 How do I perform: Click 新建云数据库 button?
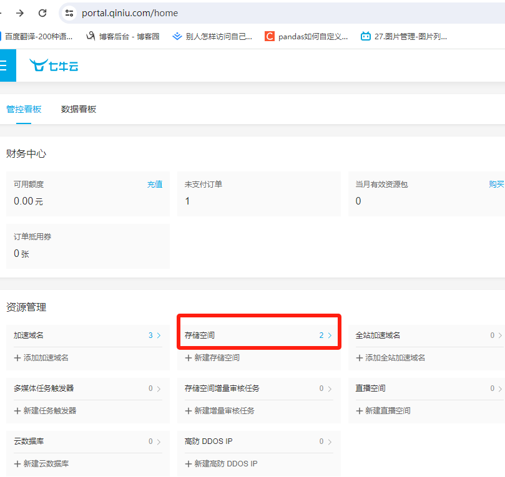pyautogui.click(x=41, y=464)
